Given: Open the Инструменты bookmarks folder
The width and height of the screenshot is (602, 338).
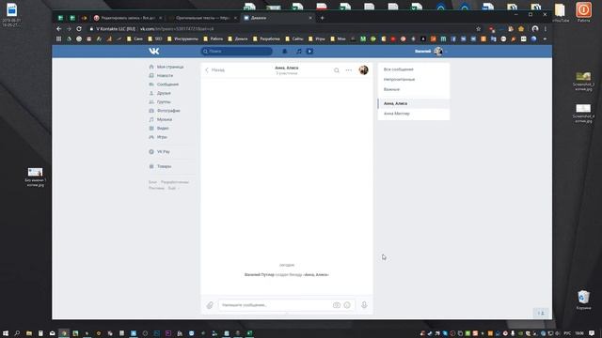Looking at the screenshot, I should 182,38.
